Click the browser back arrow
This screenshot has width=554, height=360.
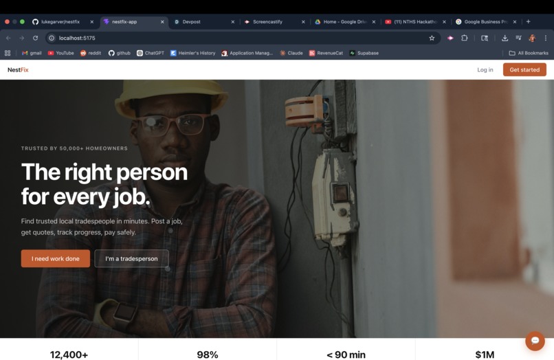point(8,38)
